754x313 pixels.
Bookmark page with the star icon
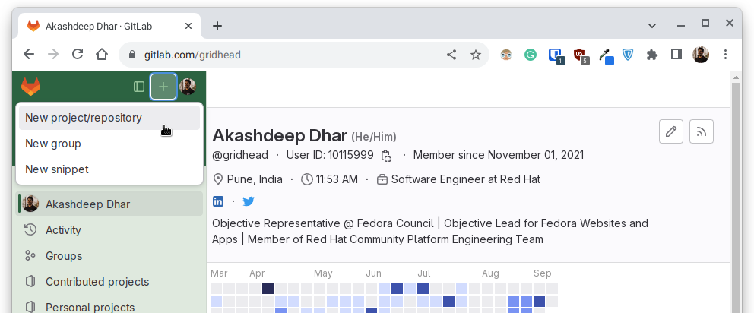(x=476, y=55)
